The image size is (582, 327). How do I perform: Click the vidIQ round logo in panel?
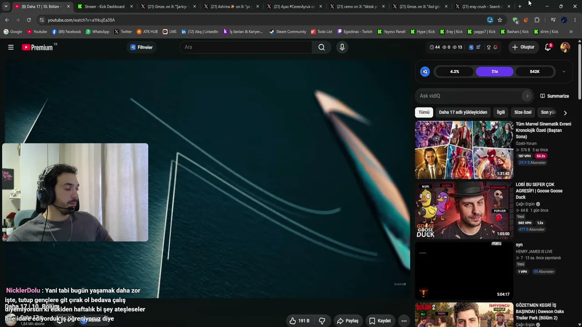[425, 72]
